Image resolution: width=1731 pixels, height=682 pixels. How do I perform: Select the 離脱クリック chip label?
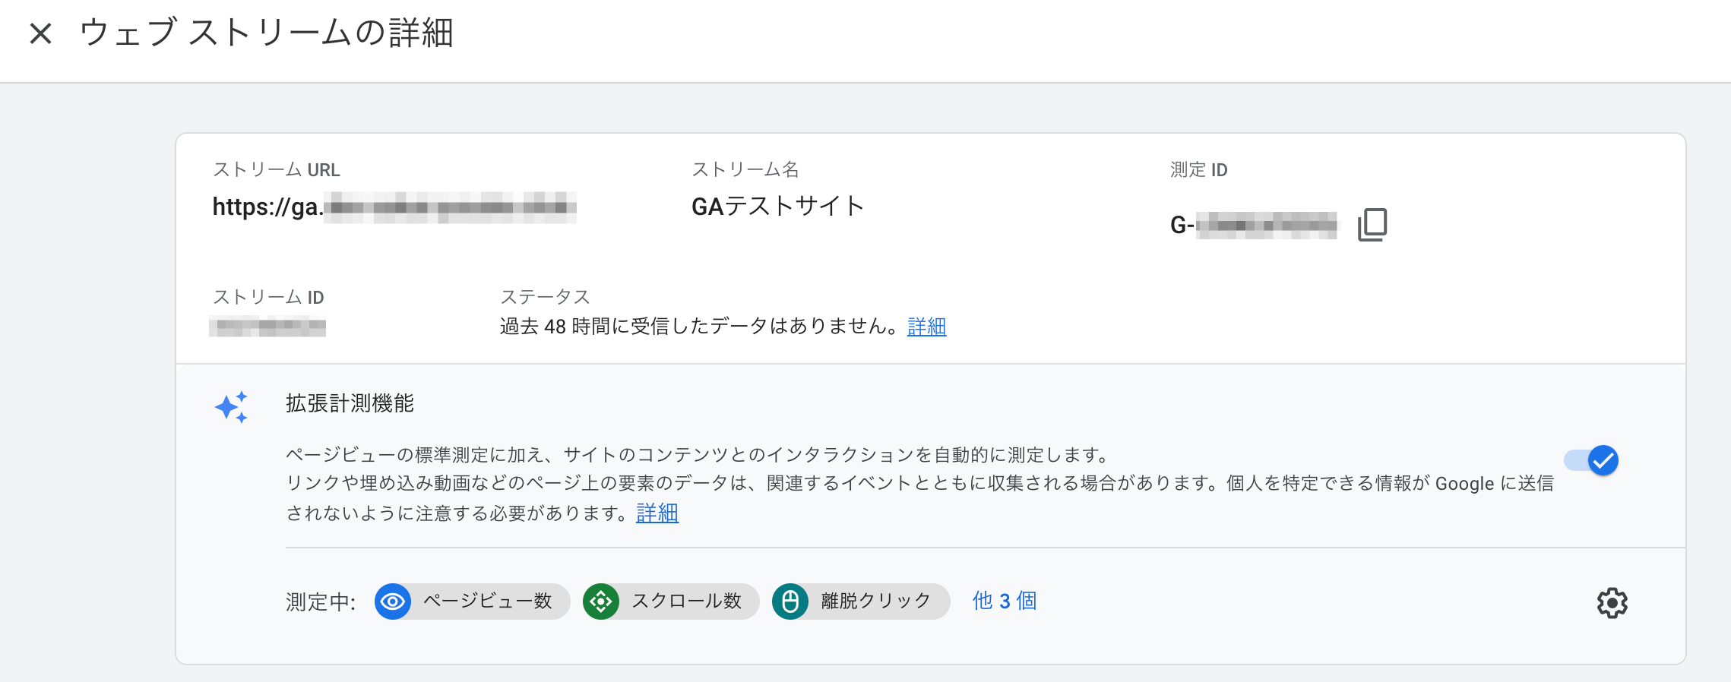[x=875, y=601]
